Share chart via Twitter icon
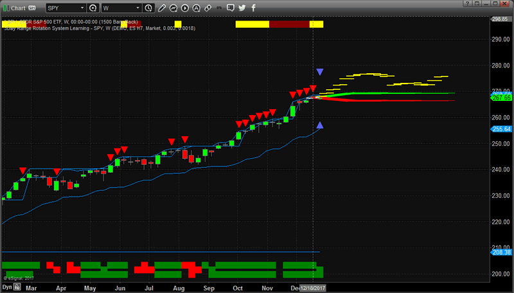This screenshot has height=293, width=514. (x=243, y=8)
